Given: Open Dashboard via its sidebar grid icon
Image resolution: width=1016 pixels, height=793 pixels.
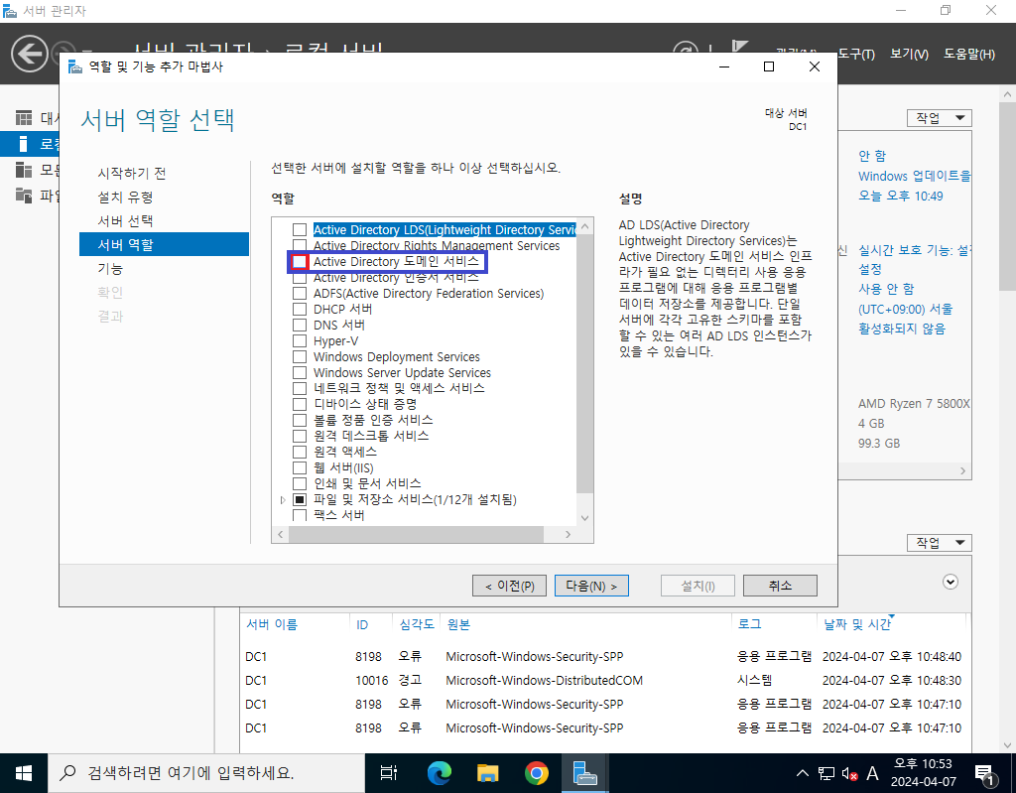Looking at the screenshot, I should [x=24, y=118].
